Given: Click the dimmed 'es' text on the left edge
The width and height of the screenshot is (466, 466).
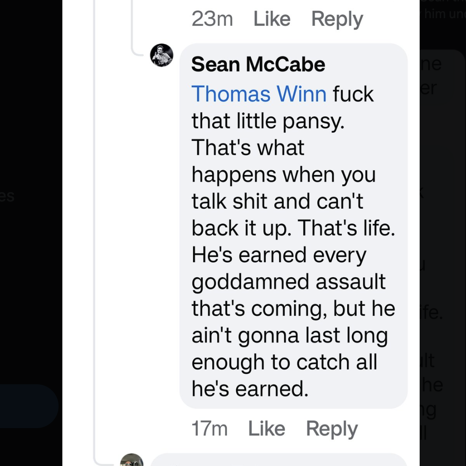Looking at the screenshot, I should [x=7, y=196].
